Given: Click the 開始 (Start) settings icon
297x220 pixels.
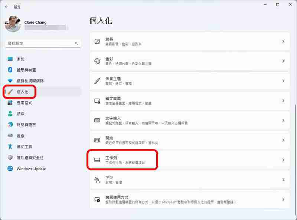Looking at the screenshot, I should coord(97,140).
